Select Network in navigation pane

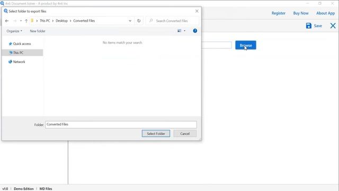(x=17, y=62)
